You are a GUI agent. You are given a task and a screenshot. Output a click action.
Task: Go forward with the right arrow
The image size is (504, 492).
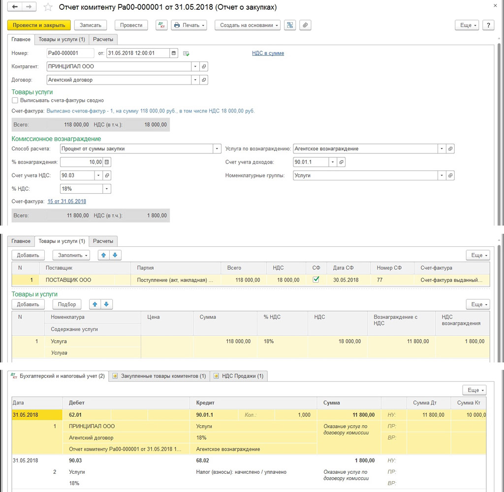click(29, 7)
